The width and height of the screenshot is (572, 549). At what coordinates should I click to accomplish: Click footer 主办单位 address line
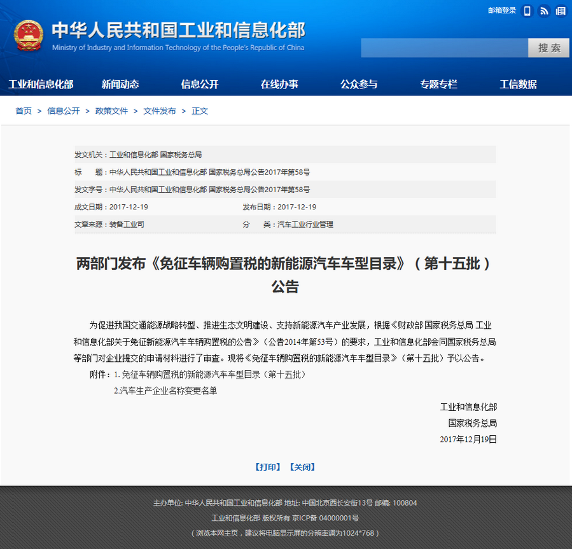pos(285,503)
